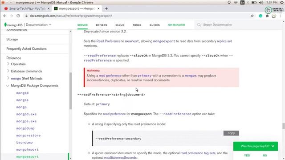Click in the Search Documentation field
285x160 pixels.
[x=217, y=25]
